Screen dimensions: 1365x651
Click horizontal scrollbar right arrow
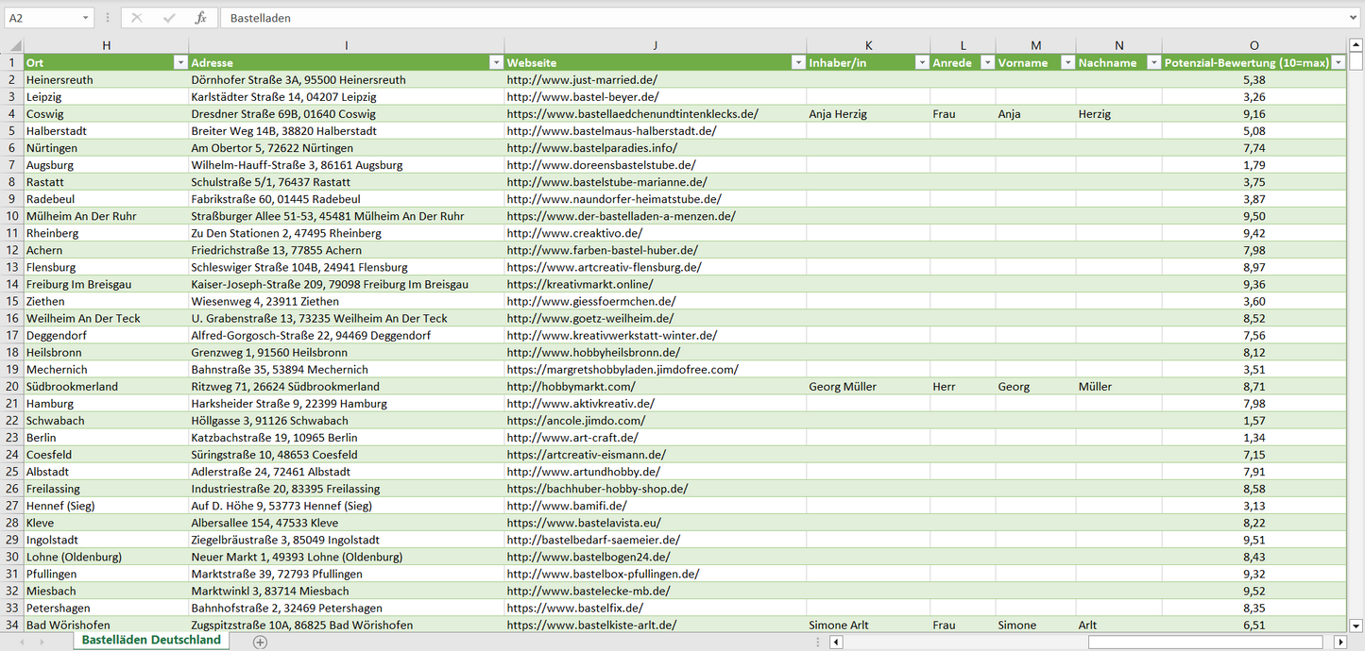pos(1339,643)
